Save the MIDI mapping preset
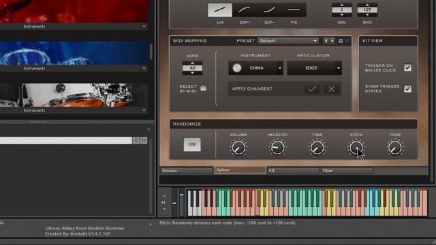This screenshot has height=245, width=436. 341,41
